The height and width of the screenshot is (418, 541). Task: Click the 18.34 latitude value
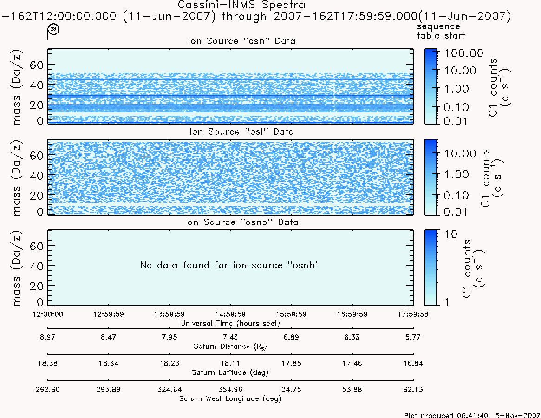coord(108,364)
